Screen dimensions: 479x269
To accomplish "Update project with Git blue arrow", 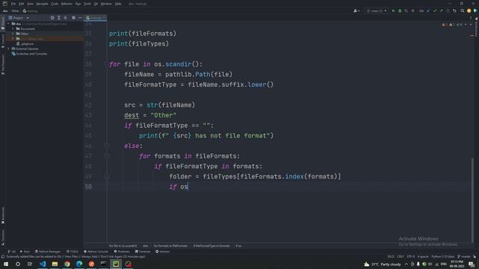I will point(428,10).
